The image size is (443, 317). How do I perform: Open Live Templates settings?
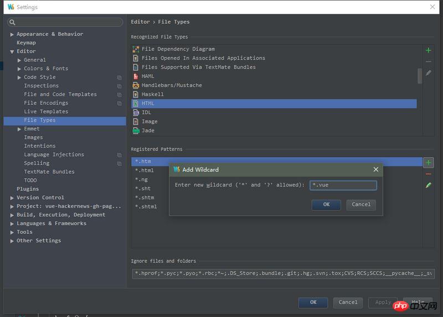(x=46, y=112)
